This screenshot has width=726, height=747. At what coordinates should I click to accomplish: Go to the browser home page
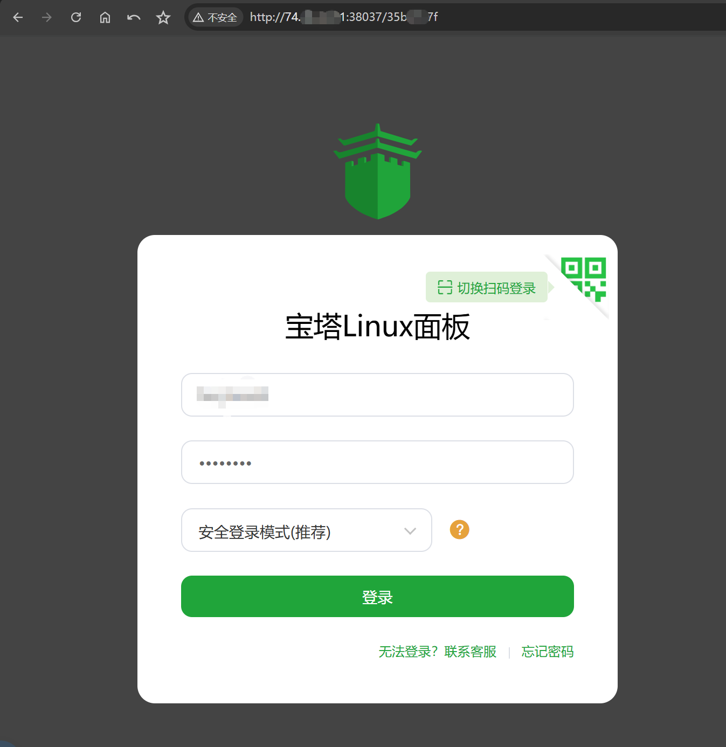[105, 17]
